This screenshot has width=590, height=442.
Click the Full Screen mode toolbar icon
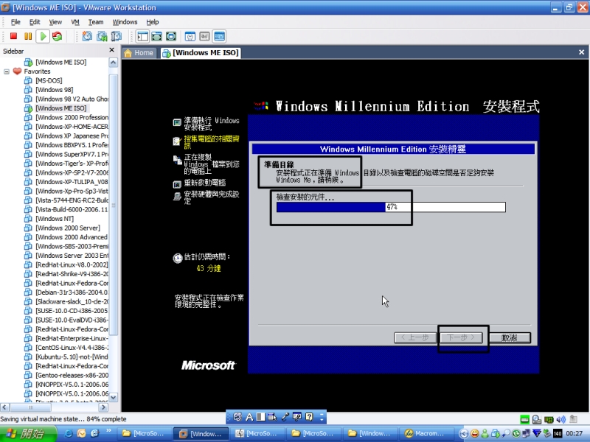point(171,36)
